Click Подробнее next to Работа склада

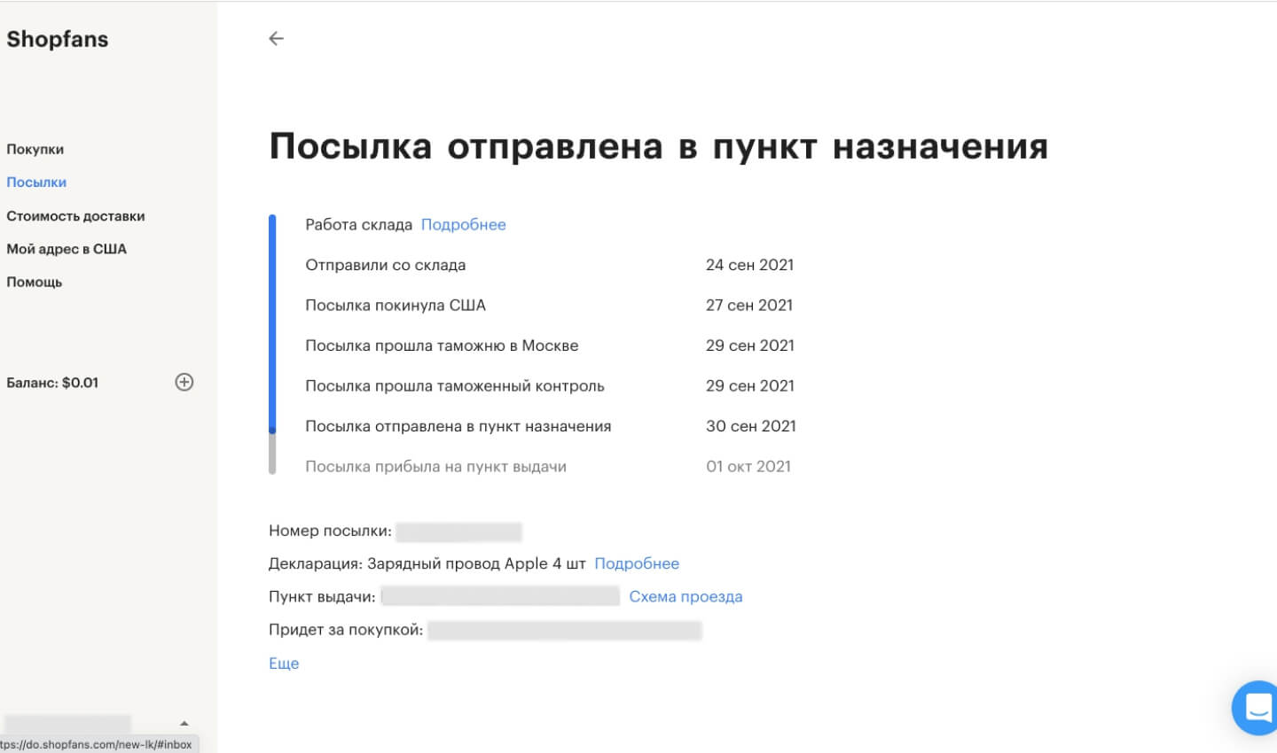[463, 225]
